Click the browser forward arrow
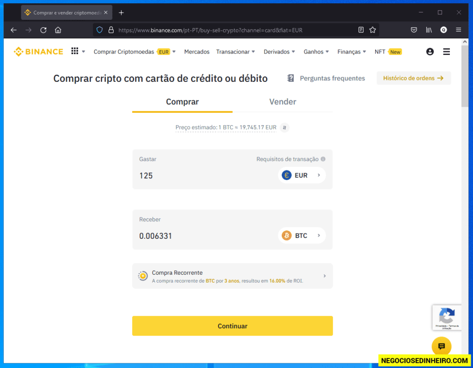473x368 pixels. pos(28,30)
